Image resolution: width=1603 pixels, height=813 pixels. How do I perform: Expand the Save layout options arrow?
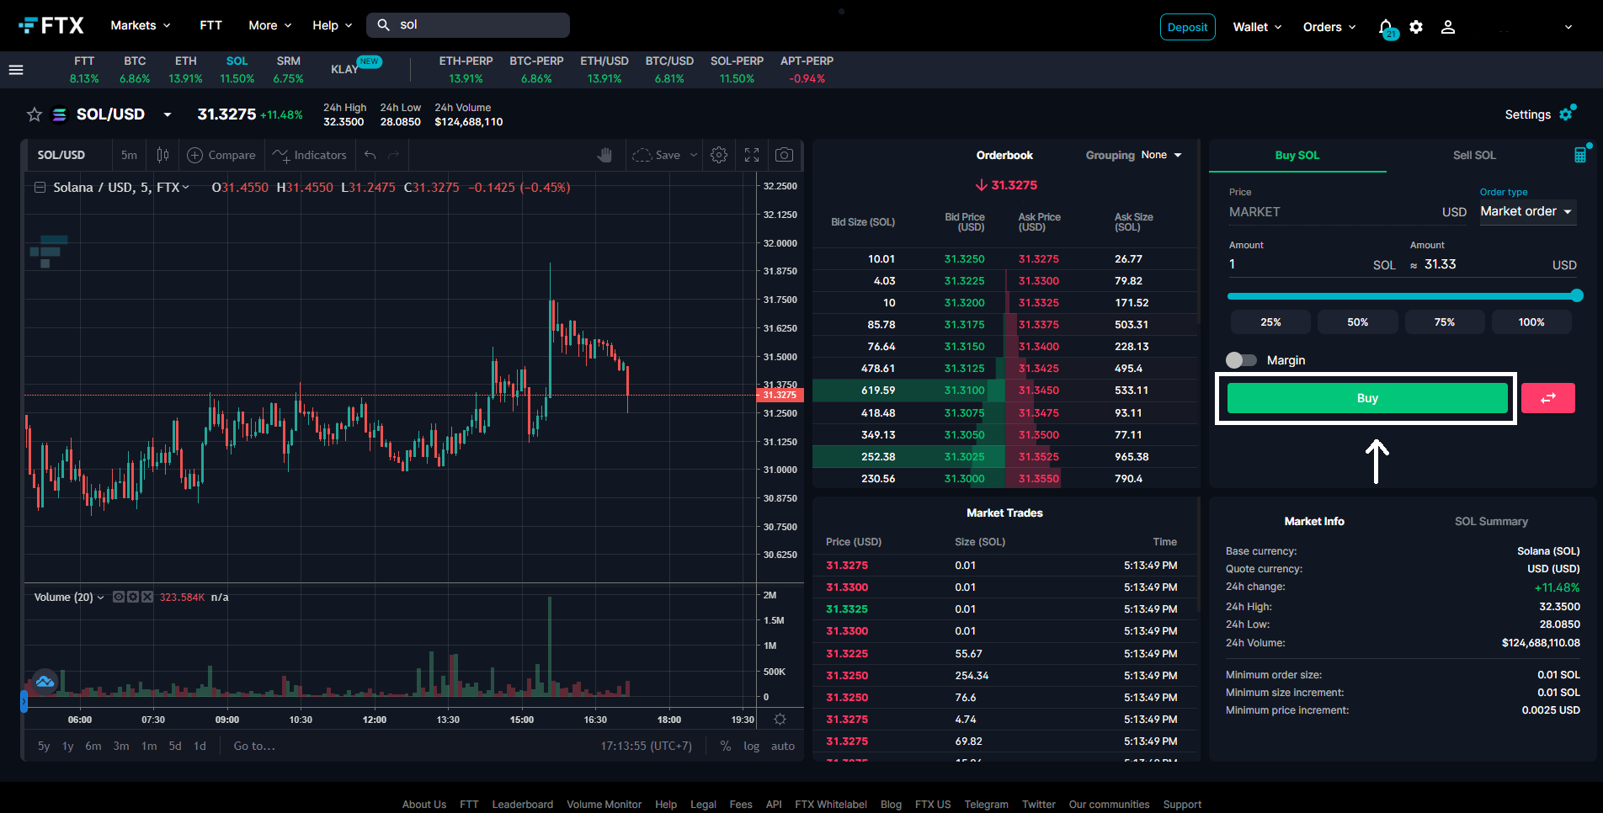694,155
